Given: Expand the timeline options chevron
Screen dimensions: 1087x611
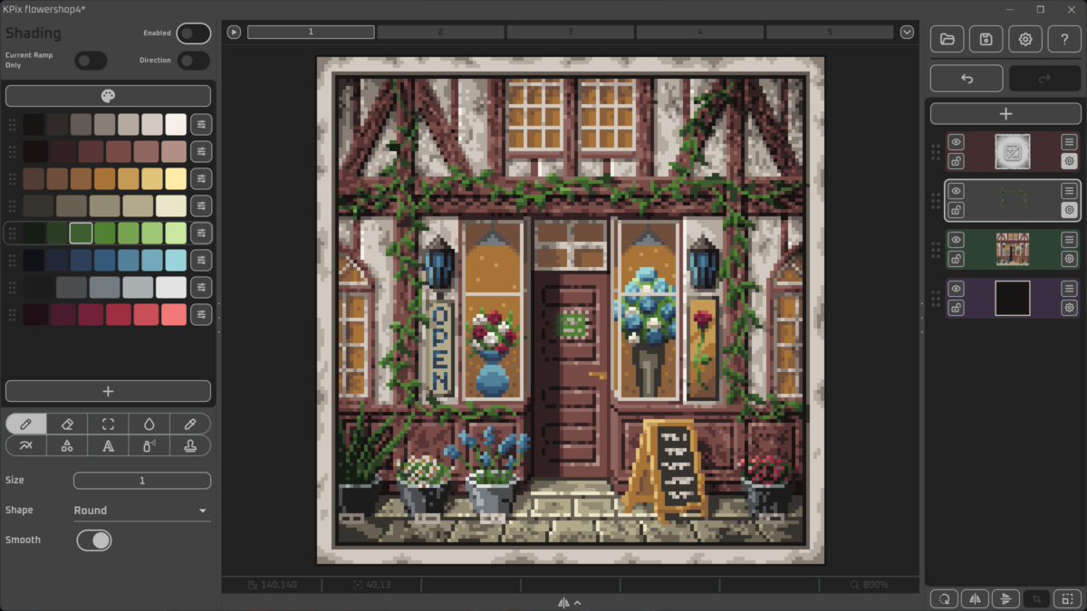Looking at the screenshot, I should click(x=908, y=33).
